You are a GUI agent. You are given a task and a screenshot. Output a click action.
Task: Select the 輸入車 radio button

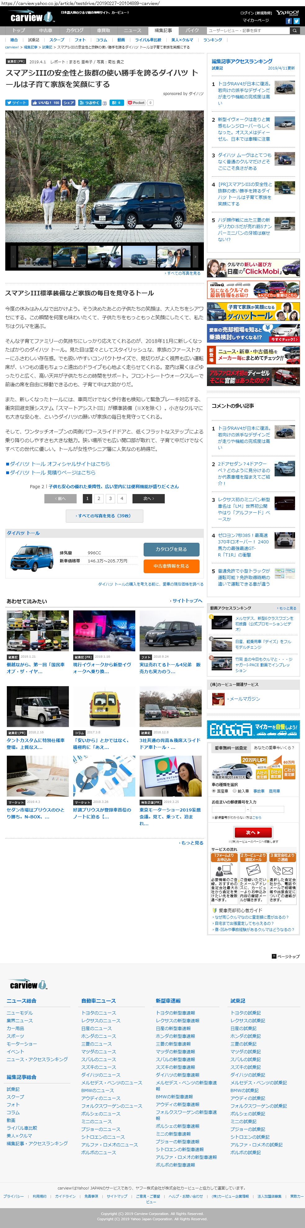click(x=235, y=790)
